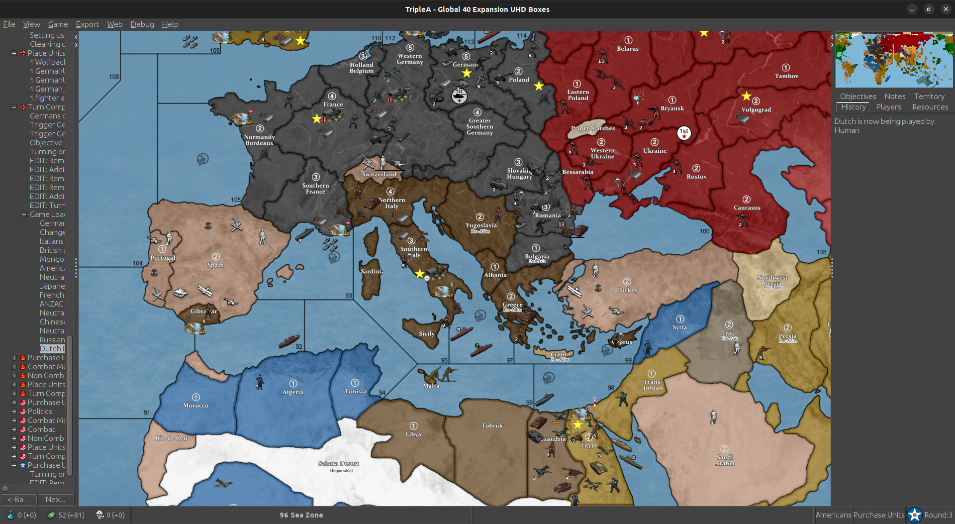Click the anchor naval base icon in Spain
This screenshot has height=524, width=955.
coord(208,226)
